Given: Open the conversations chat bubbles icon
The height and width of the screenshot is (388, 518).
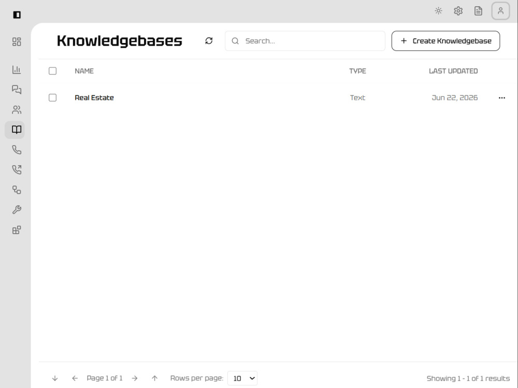Looking at the screenshot, I should 17,90.
